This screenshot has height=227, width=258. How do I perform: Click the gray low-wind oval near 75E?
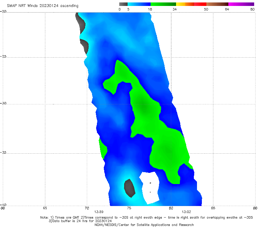click(x=129, y=188)
